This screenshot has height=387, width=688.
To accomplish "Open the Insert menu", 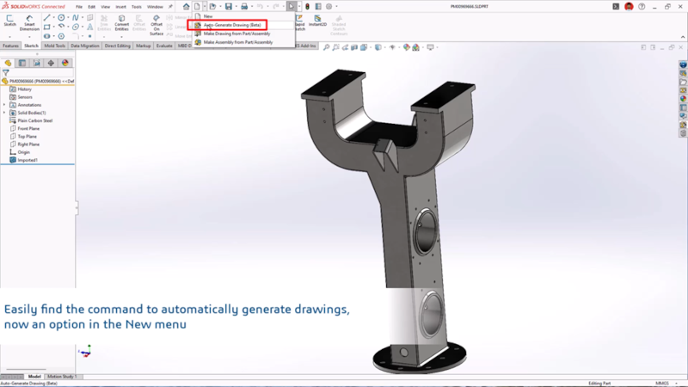I will [119, 7].
